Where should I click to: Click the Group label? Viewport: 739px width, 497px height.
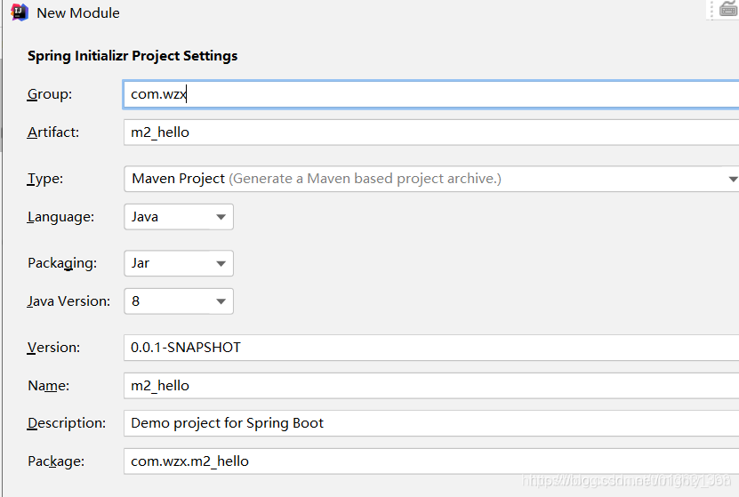(50, 94)
